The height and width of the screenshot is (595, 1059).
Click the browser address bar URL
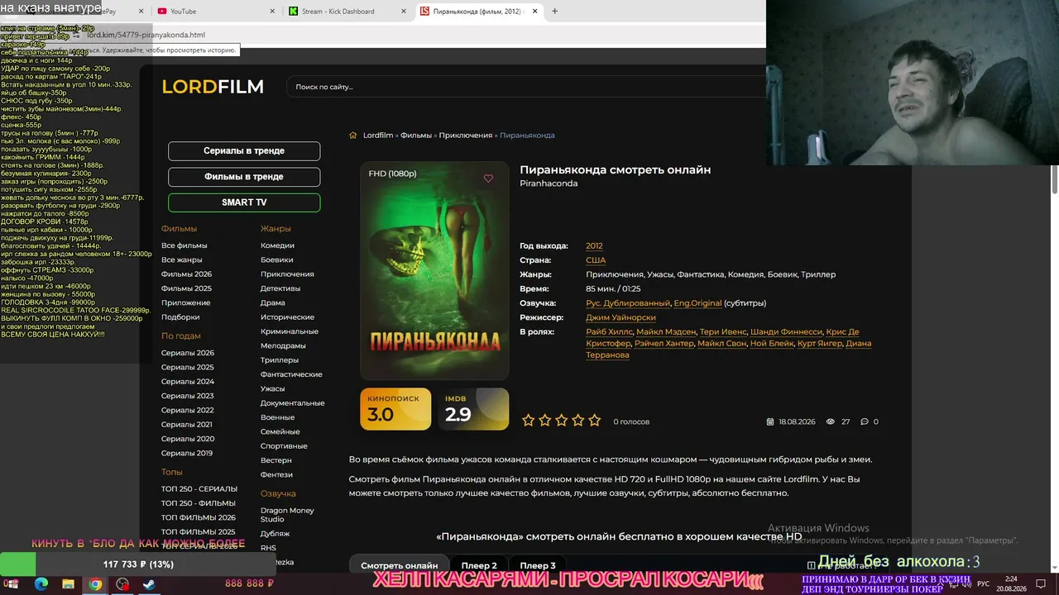(146, 35)
